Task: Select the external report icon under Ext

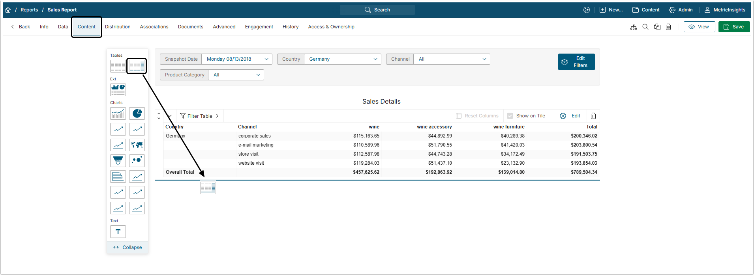Action: (118, 90)
